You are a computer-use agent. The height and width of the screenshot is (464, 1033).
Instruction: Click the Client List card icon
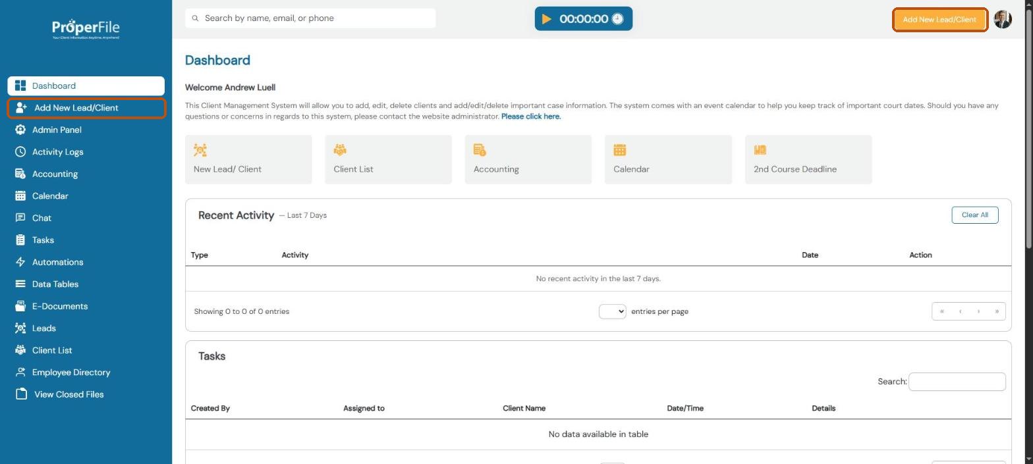tap(340, 150)
